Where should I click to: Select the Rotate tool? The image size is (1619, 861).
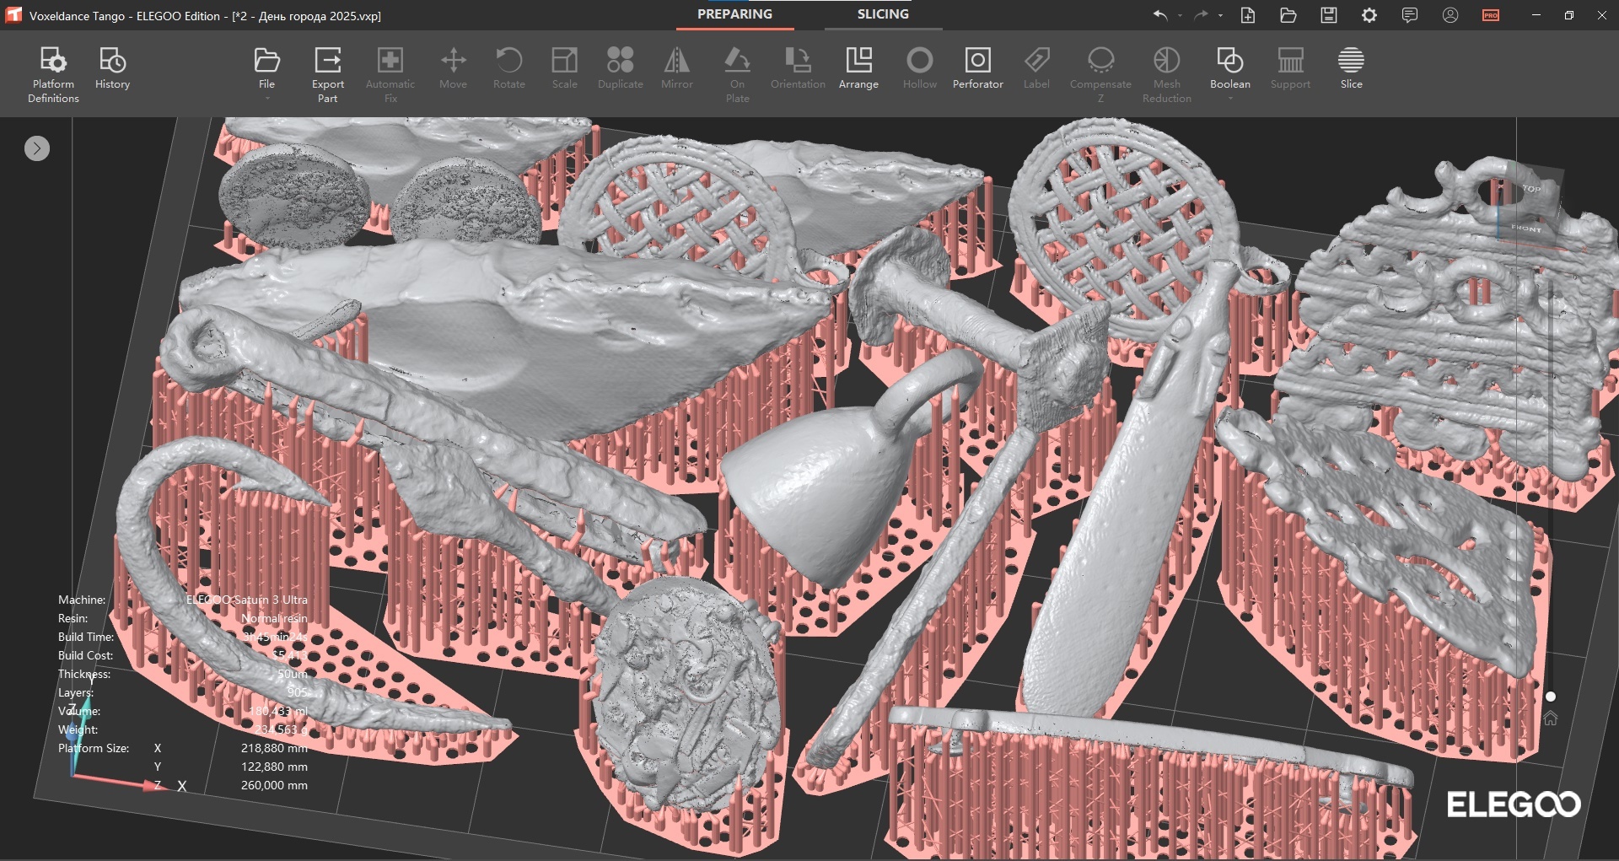coord(508,67)
